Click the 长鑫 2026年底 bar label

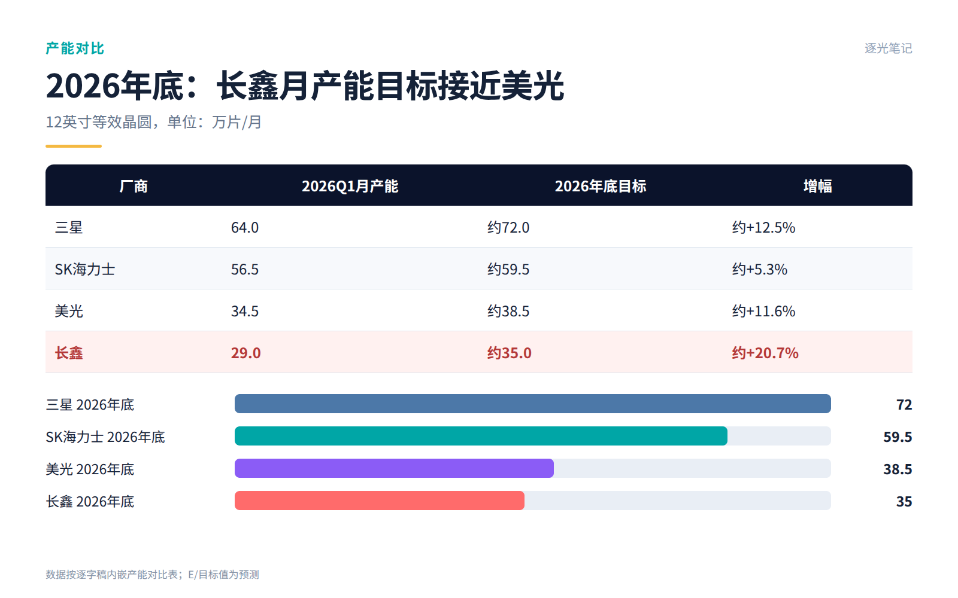(90, 502)
